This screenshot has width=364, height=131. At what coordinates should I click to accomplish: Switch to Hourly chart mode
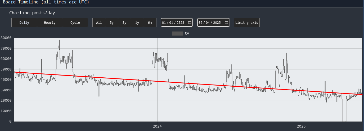pyautogui.click(x=50, y=23)
